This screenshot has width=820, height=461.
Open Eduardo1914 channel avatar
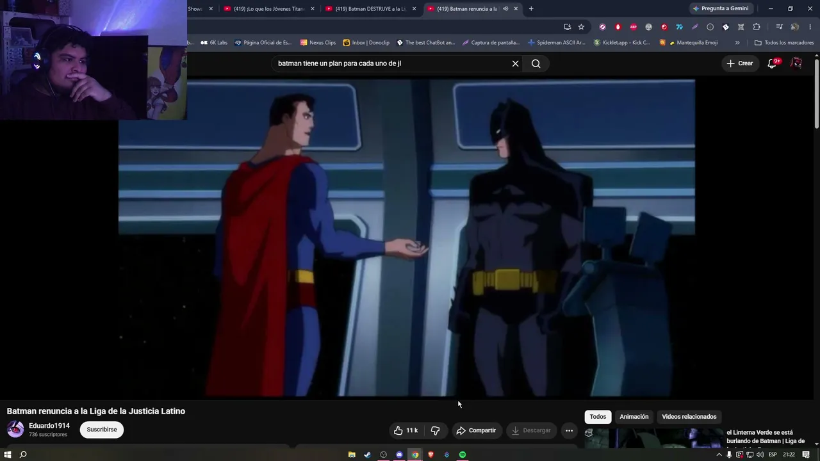[x=15, y=429]
